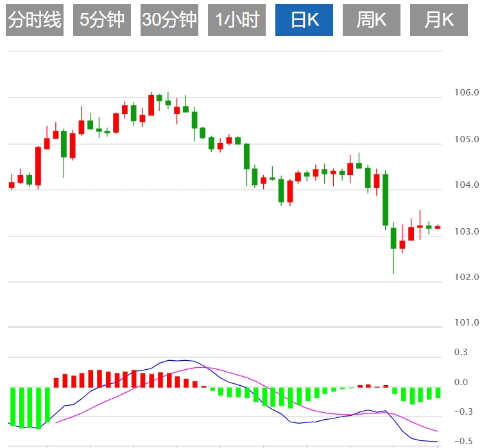This screenshot has width=482, height=448.
Task: Select the 日K tab
Action: click(x=304, y=20)
